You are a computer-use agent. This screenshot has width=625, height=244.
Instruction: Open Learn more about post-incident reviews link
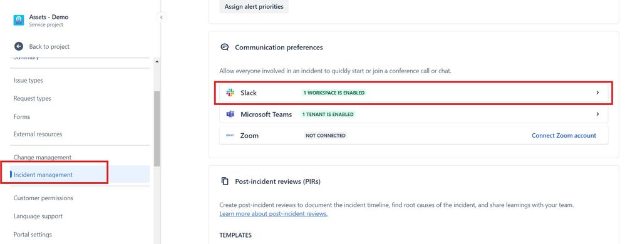(x=274, y=214)
